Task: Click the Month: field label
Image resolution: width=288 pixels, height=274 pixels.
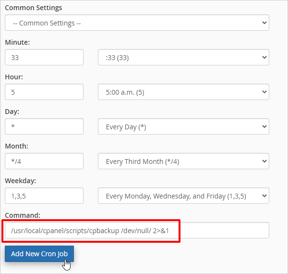Action: [16, 146]
